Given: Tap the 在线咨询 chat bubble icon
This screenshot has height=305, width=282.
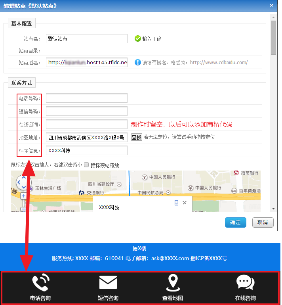Looking at the screenshot, I should (245, 282).
